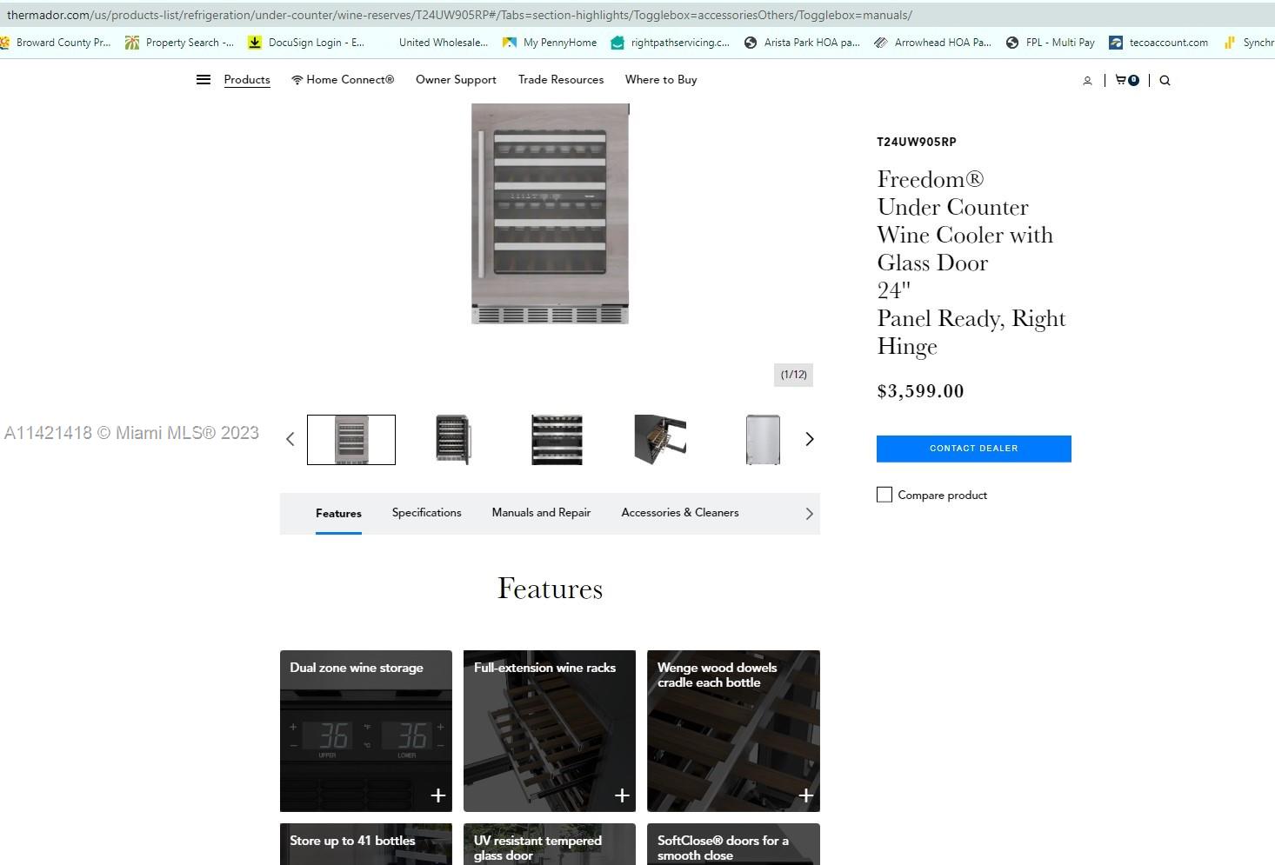Expand the Dual zone wine storage card
The width and height of the screenshot is (1275, 865).
(437, 795)
